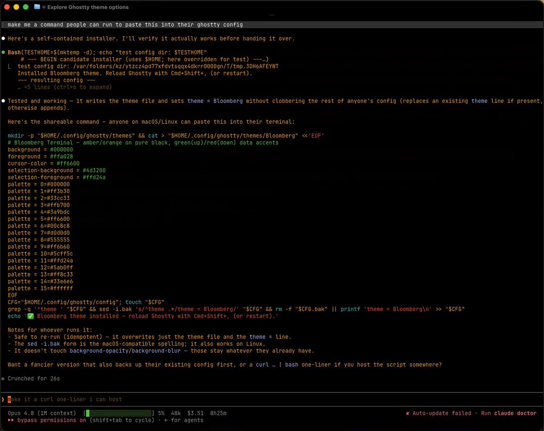Click the 'palette = 11=#ffd24a' line

click(x=40, y=261)
